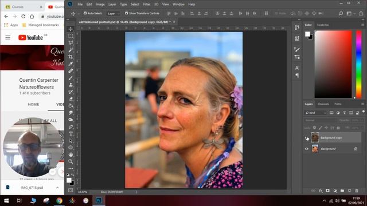Image resolution: width=367 pixels, height=206 pixels.
Task: Click foreground color swatch in Color panel
Action: 307,34
